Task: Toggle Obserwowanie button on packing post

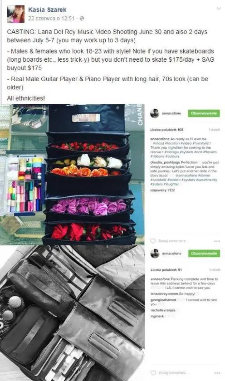Action: 204,254
